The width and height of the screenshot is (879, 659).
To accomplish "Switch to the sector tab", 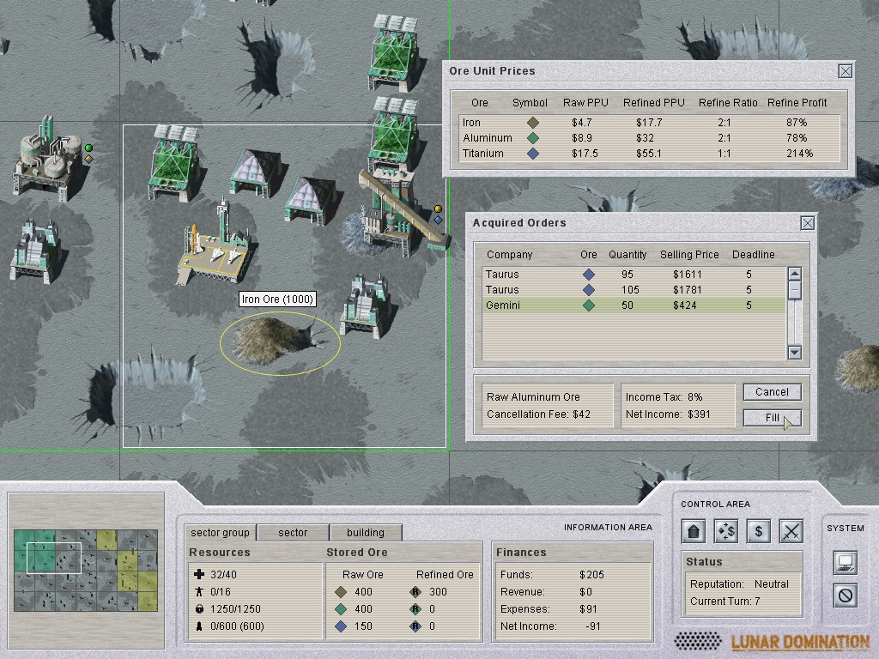I will 293,532.
